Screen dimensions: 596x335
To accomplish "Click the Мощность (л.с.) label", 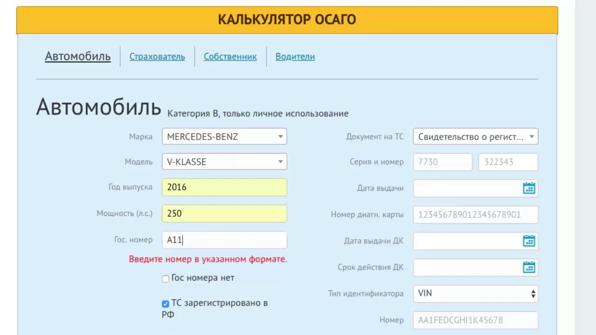I will (124, 214).
